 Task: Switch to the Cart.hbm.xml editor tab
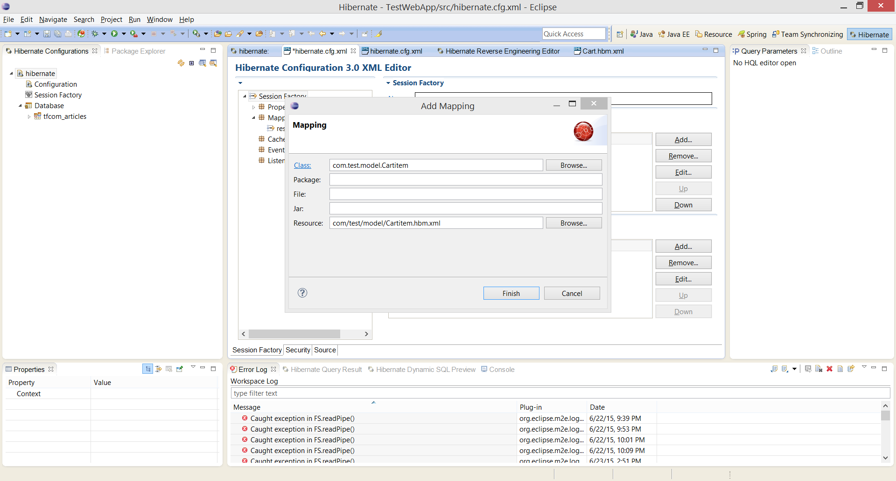click(599, 51)
